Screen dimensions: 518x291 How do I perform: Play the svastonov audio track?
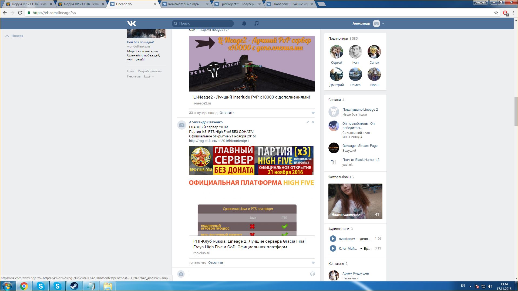[333, 239]
